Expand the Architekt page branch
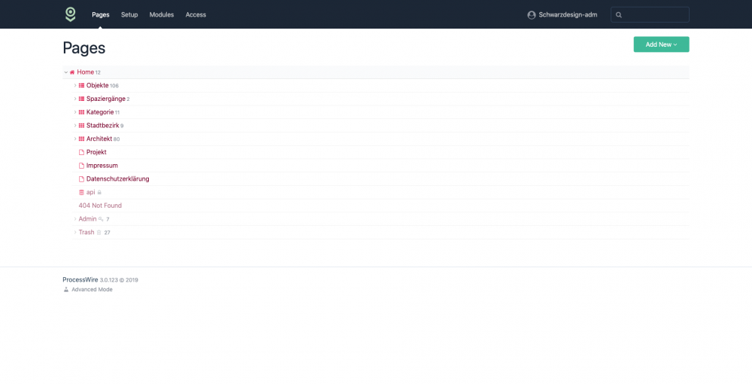Image resolution: width=752 pixels, height=384 pixels. [75, 139]
